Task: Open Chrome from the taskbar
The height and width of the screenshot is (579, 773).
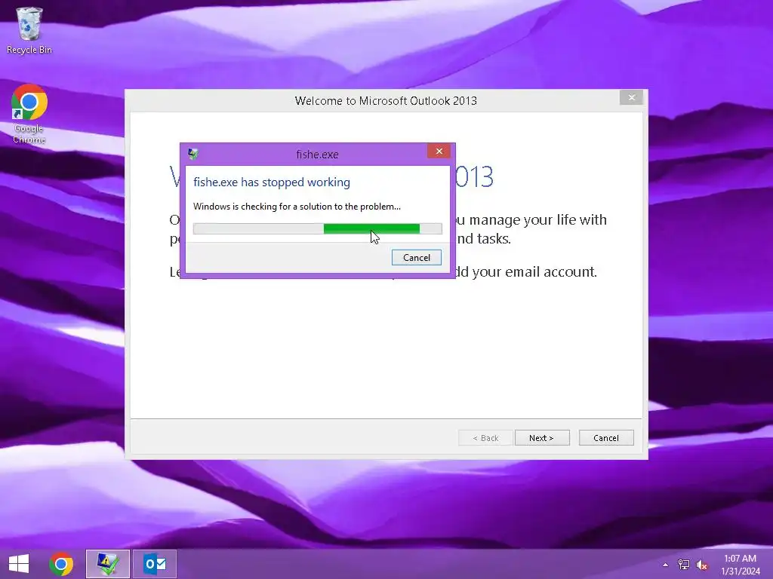Action: pos(61,564)
